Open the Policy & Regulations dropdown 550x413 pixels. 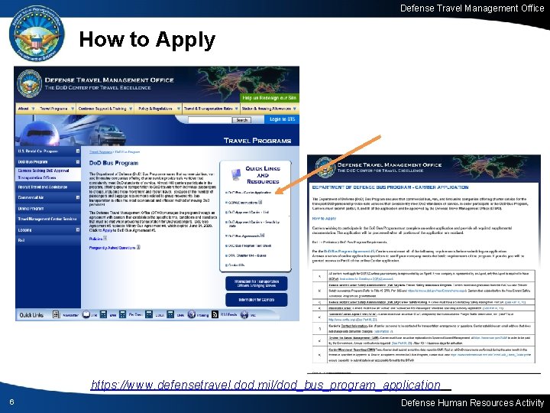(x=159, y=109)
